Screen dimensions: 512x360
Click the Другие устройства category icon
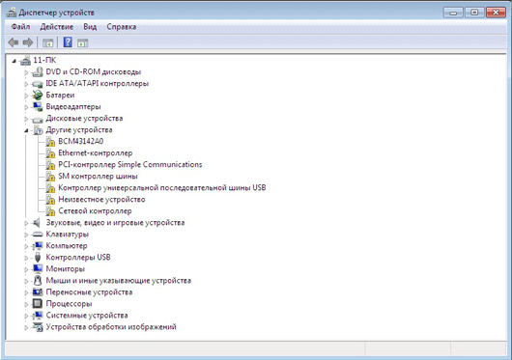click(38, 130)
